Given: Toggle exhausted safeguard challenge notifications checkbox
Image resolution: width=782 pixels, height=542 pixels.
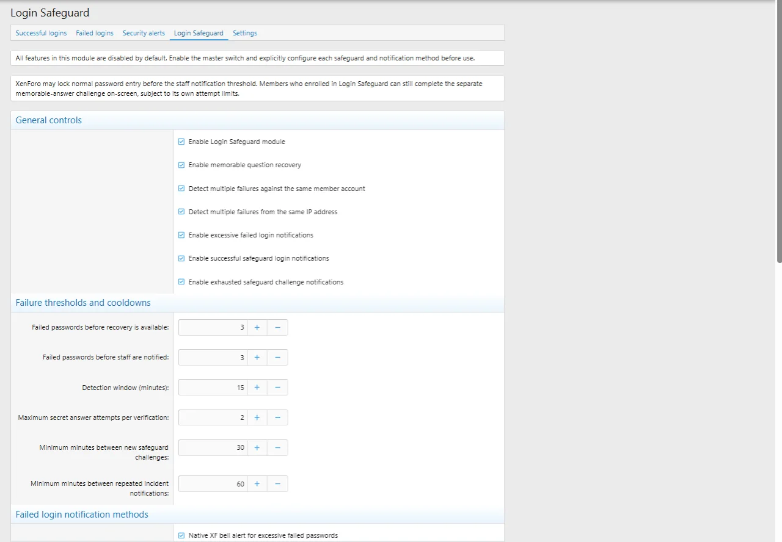Looking at the screenshot, I should (181, 282).
